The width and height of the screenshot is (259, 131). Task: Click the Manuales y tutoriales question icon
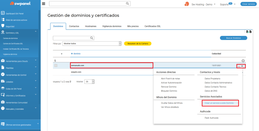click(x=3, y=109)
